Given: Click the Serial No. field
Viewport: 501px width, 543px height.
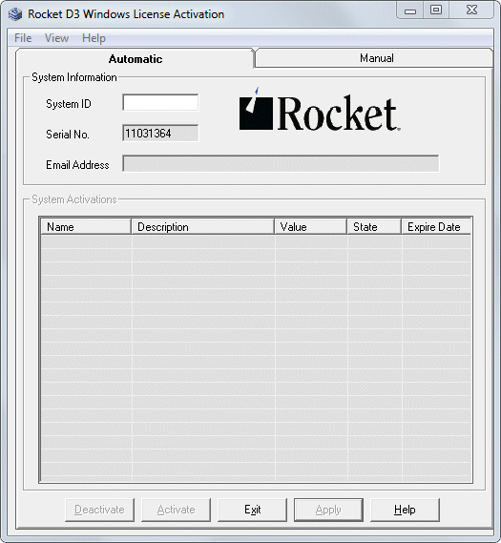Looking at the screenshot, I should coord(160,134).
